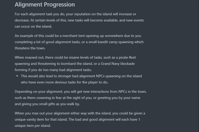Screen dimensions: 199x132
Task: Click the final line 'unique item per island.'
Action: [33, 126]
